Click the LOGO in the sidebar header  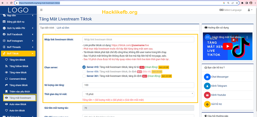pyautogui.click(x=18, y=10)
